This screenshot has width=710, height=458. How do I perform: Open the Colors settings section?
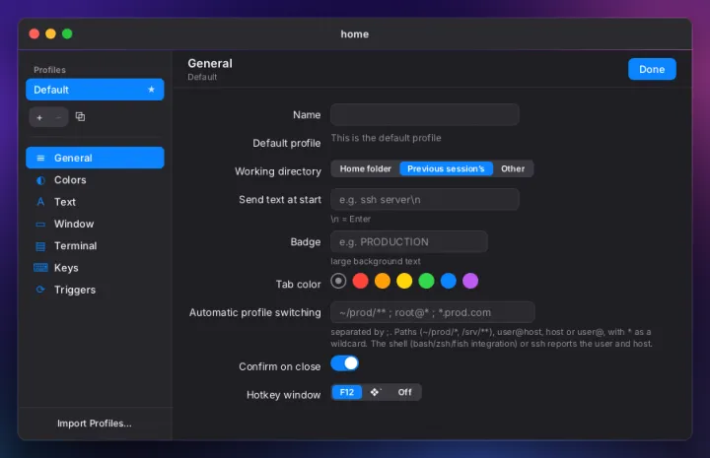[95, 180]
